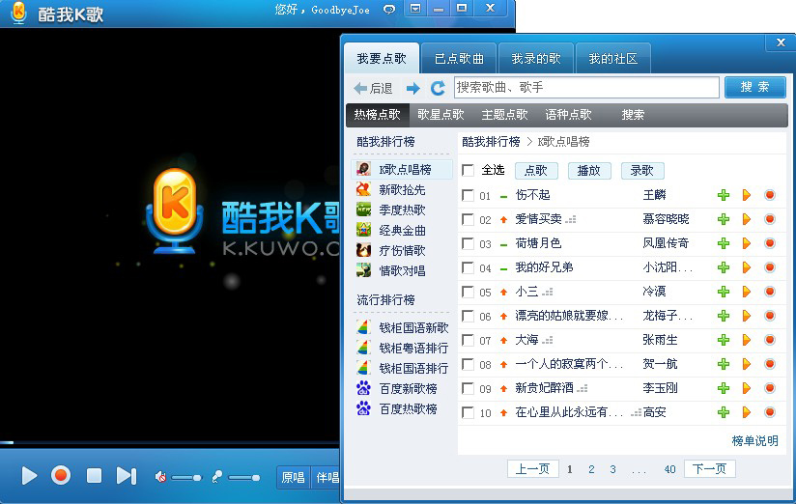Adjust the microphone volume slider
The width and height of the screenshot is (796, 504).
click(x=244, y=478)
